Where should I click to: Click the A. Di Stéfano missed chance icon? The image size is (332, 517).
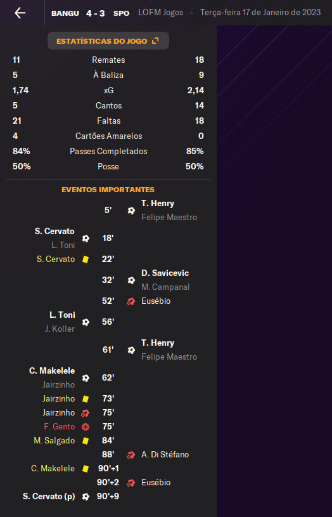click(131, 455)
